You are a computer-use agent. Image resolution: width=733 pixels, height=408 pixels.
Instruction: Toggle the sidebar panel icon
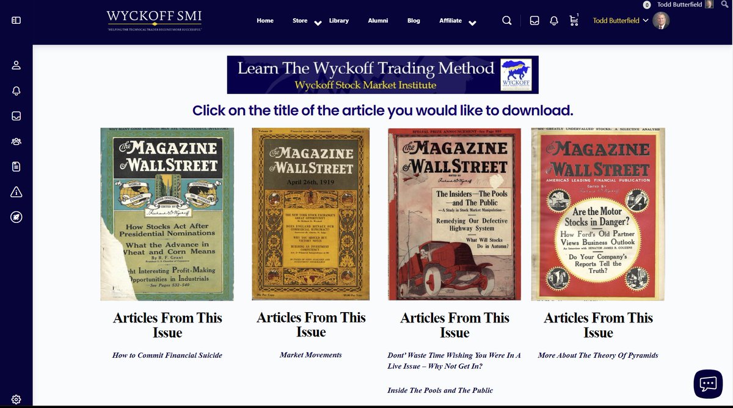16,20
